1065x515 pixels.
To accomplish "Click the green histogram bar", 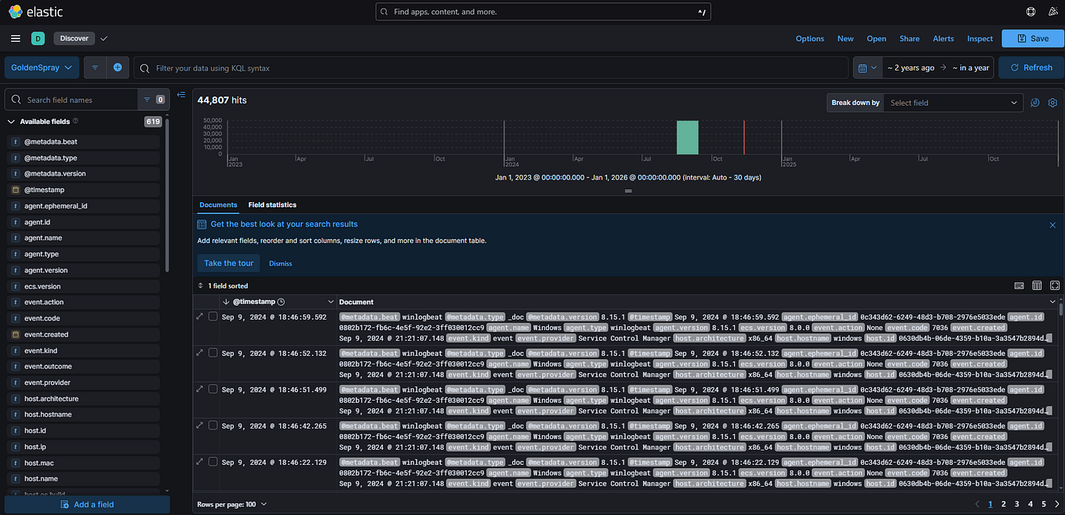I will pos(687,138).
